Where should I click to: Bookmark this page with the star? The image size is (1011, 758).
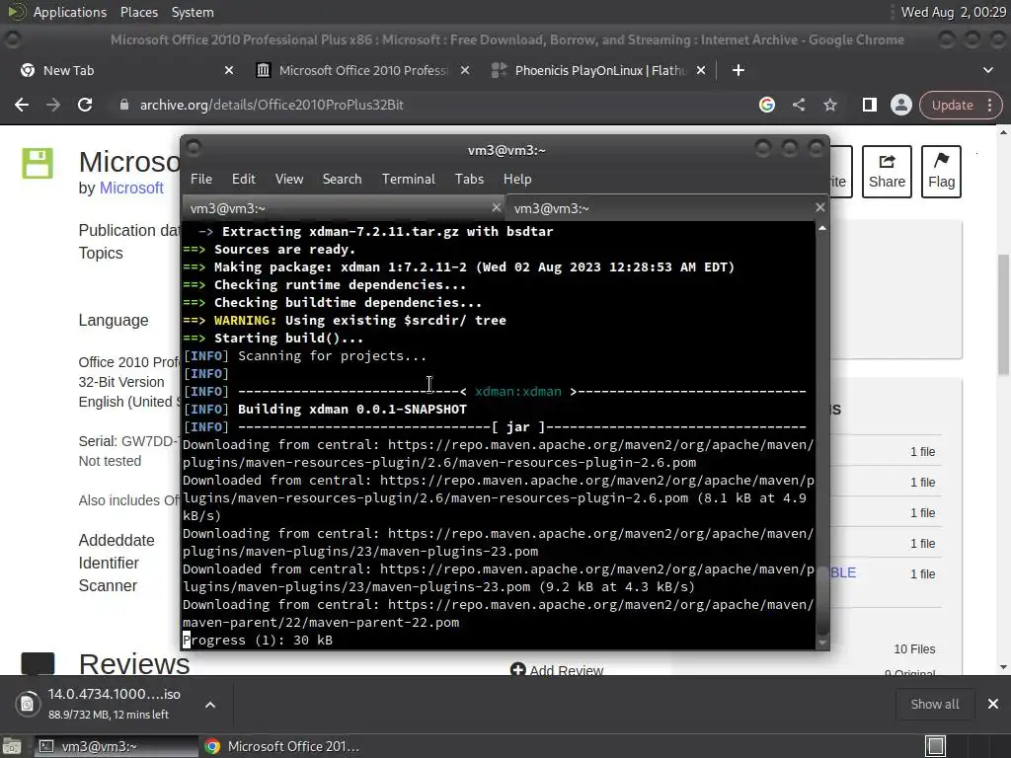[829, 105]
